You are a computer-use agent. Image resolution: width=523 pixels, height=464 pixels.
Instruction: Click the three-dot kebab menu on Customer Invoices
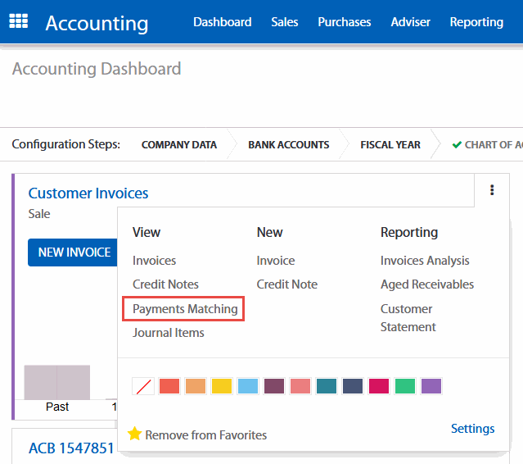pyautogui.click(x=492, y=190)
